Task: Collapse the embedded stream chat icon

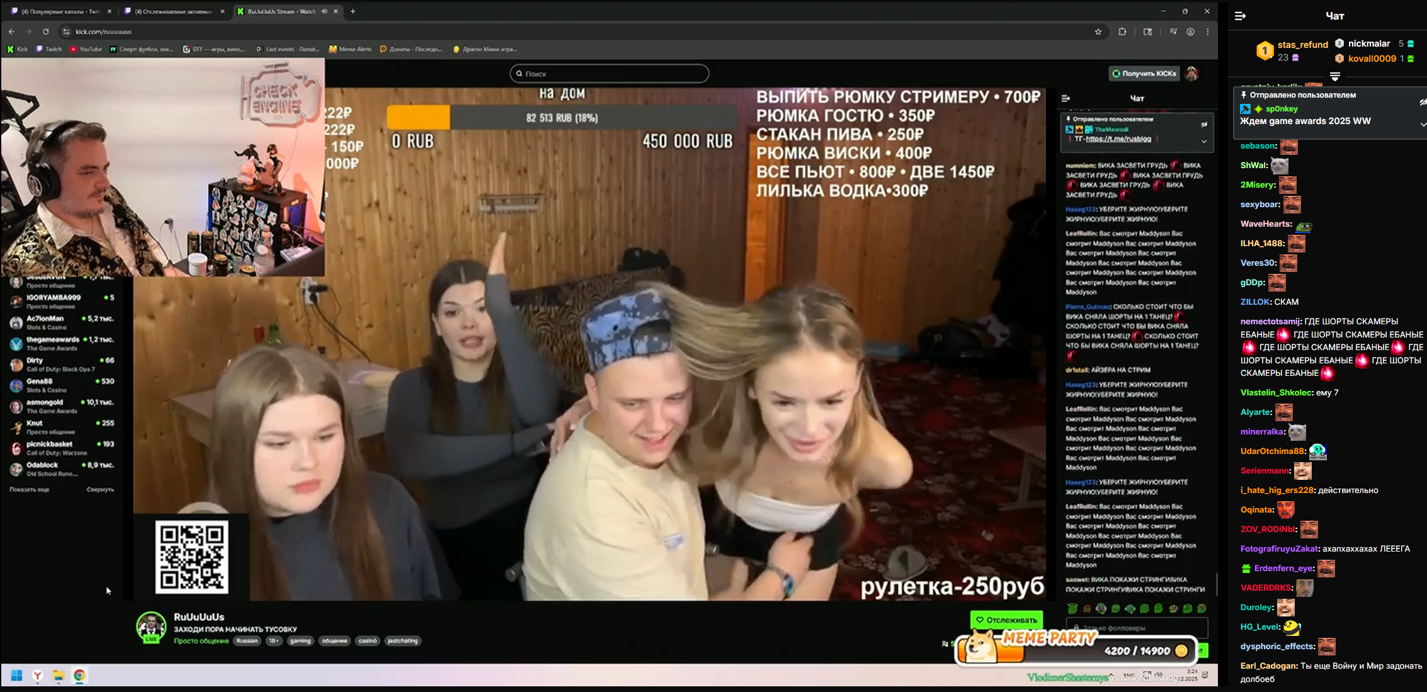Action: coord(1066,98)
